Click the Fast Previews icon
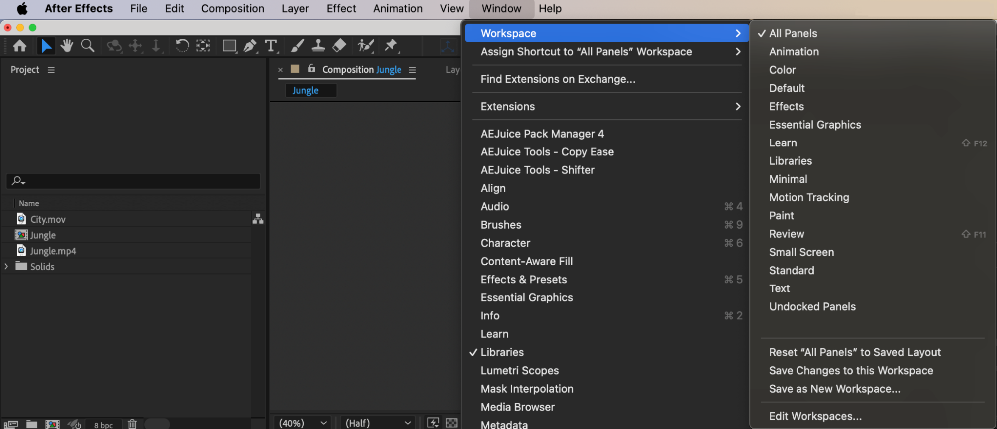Screen dimensions: 997x429 tap(433, 423)
